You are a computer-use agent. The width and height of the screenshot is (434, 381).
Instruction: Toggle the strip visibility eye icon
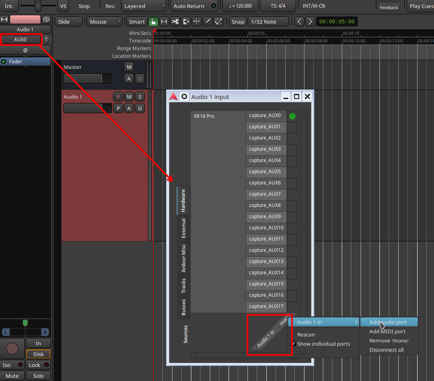[x=46, y=20]
